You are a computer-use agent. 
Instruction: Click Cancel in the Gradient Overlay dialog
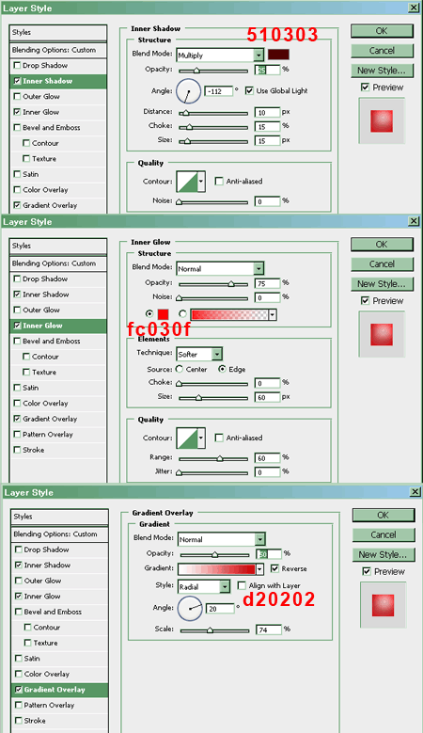pos(384,534)
